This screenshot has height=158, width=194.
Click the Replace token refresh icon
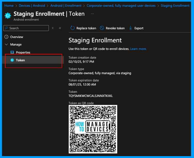[72, 28]
